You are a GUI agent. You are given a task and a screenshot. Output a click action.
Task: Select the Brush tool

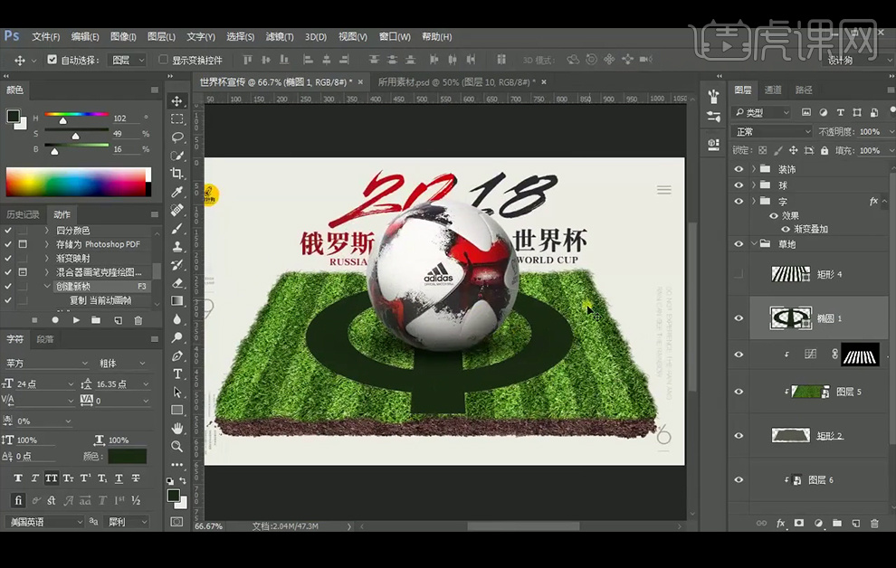(177, 228)
